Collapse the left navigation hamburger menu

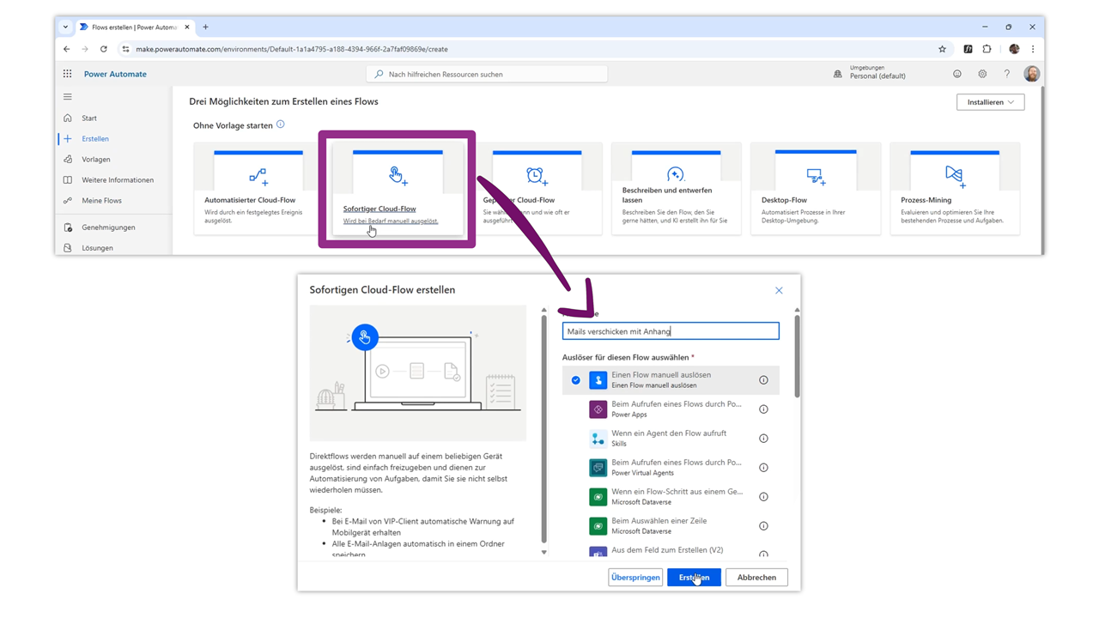67,97
